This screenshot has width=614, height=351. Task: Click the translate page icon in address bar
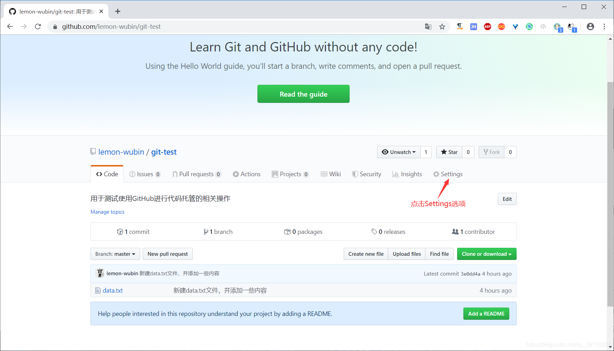(x=428, y=27)
